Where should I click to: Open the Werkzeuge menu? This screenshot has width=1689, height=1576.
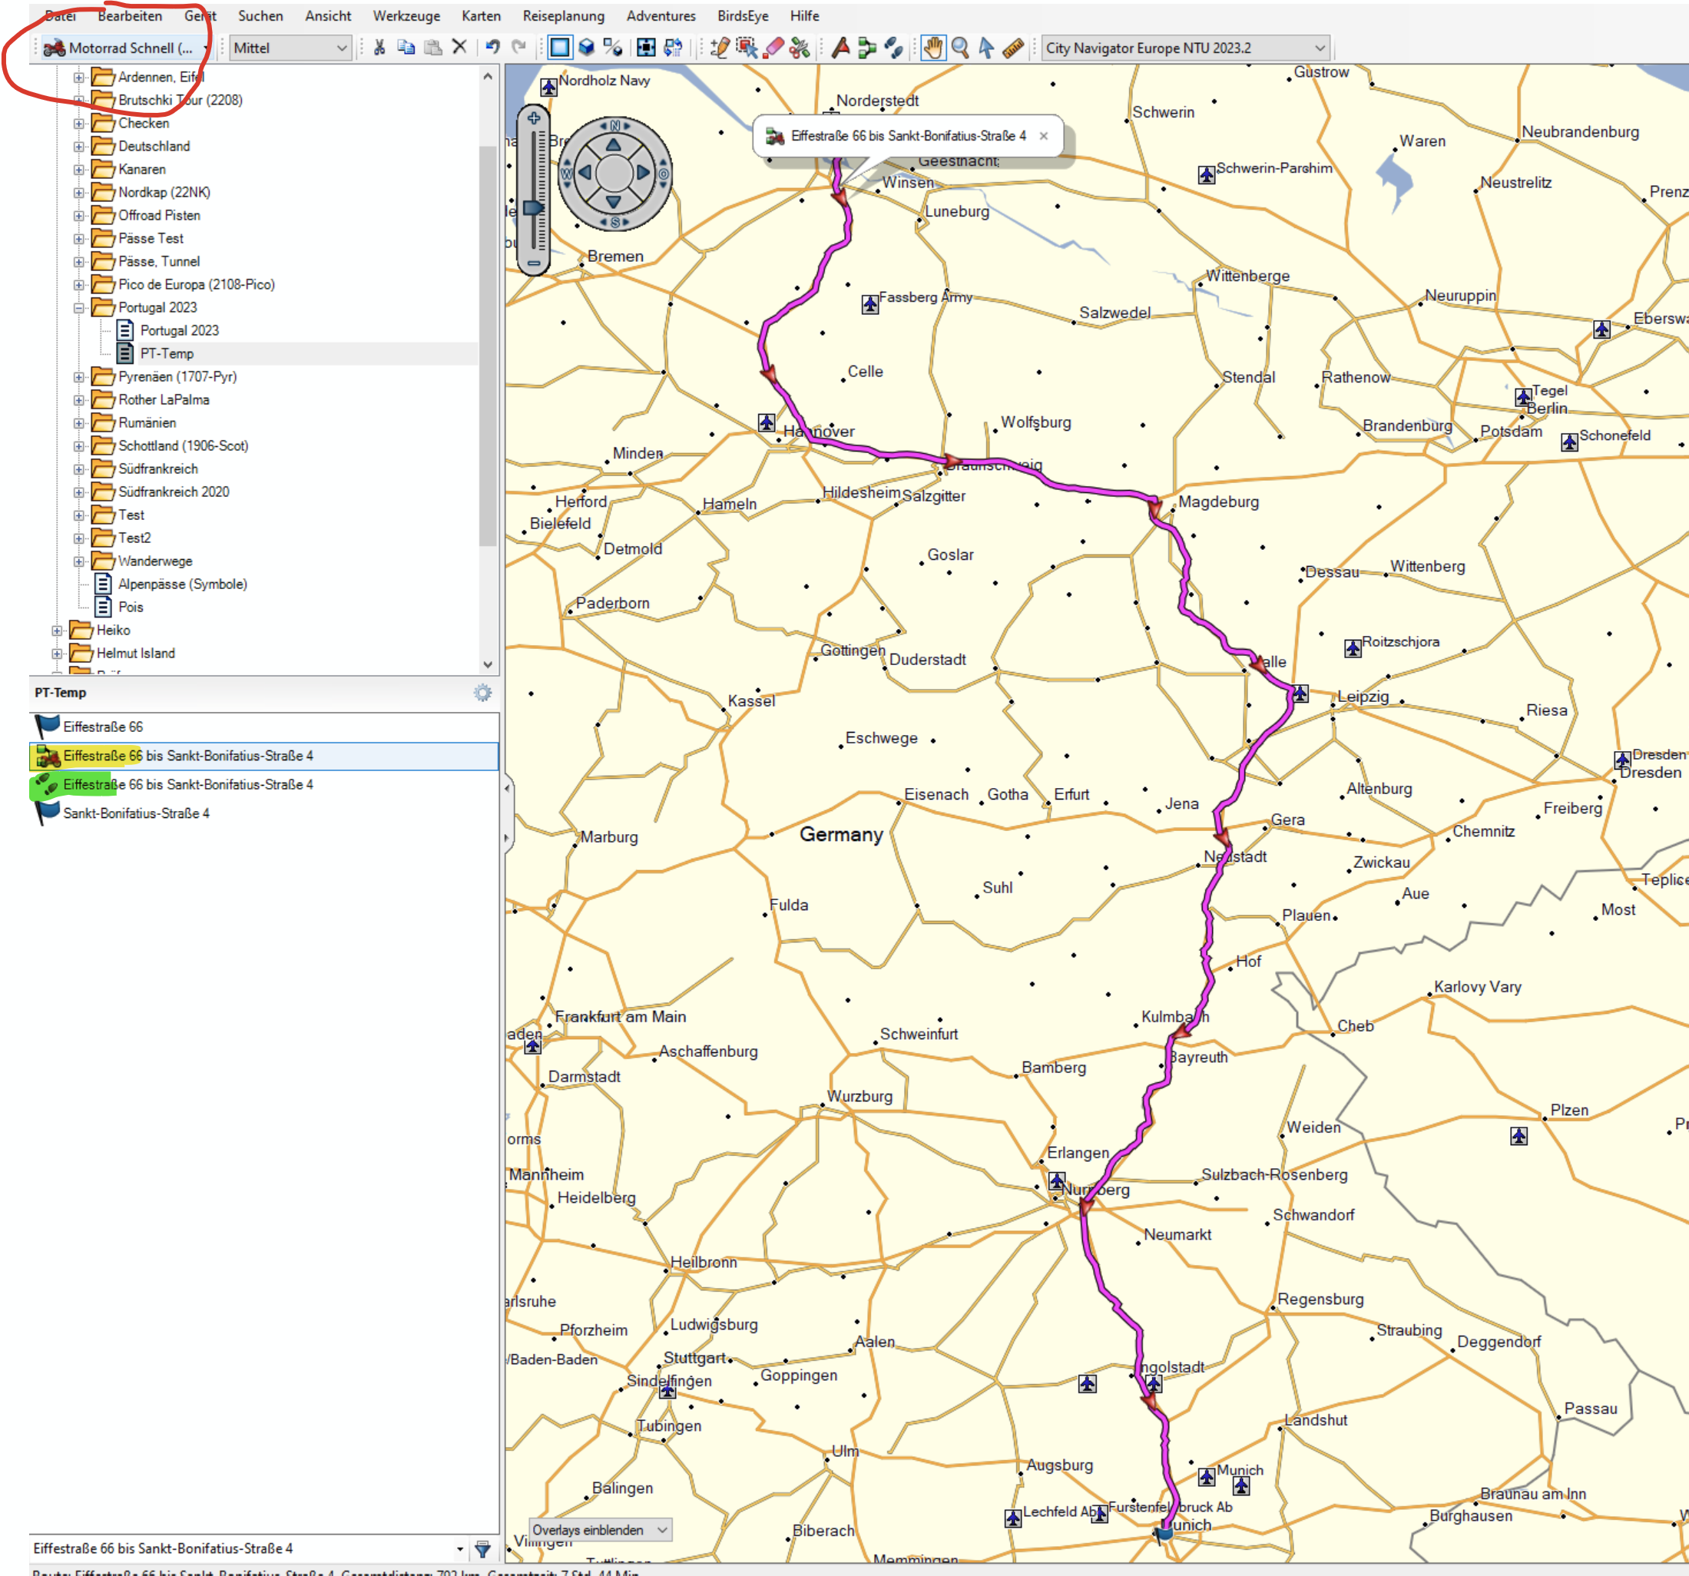coord(406,15)
